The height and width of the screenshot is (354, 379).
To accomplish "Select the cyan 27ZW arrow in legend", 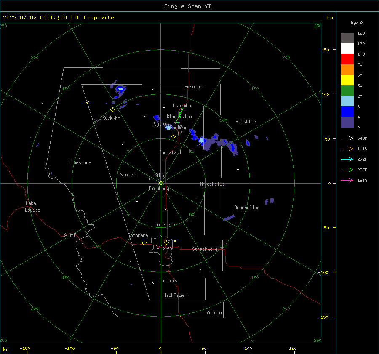I will [347, 159].
